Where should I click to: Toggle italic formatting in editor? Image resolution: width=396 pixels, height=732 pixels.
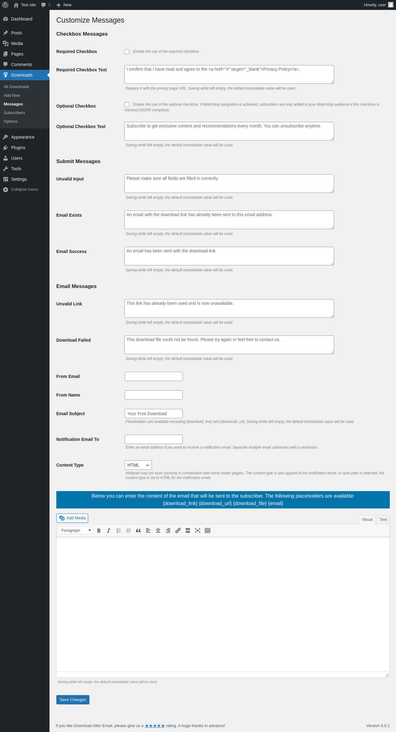[109, 530]
